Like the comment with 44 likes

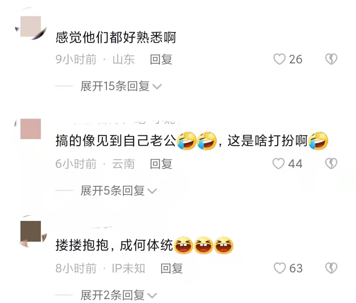pyautogui.click(x=279, y=164)
